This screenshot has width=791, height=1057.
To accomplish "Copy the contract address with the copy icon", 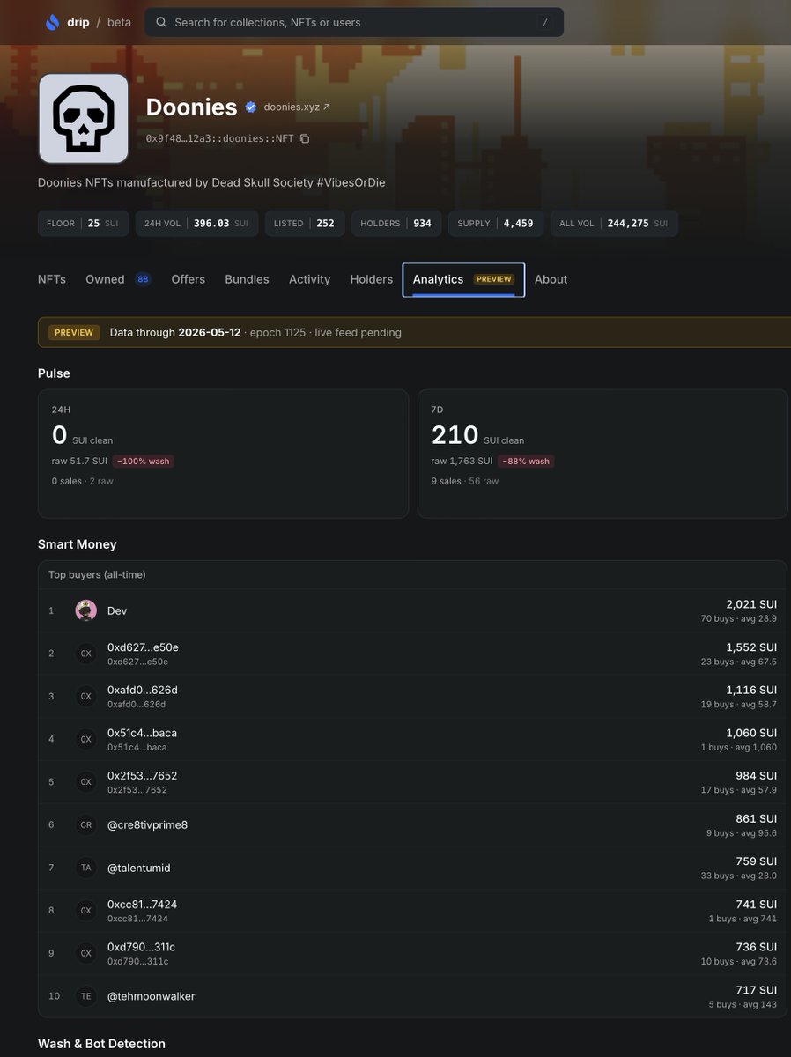I will [305, 138].
